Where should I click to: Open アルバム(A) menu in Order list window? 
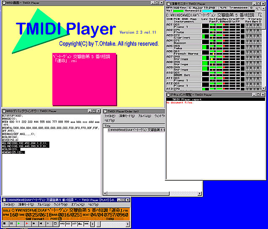coord(144,116)
